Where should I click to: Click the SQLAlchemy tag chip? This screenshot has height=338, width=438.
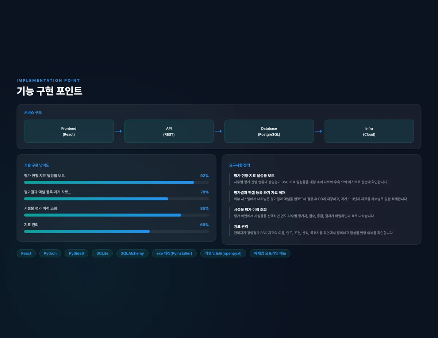(x=132, y=253)
